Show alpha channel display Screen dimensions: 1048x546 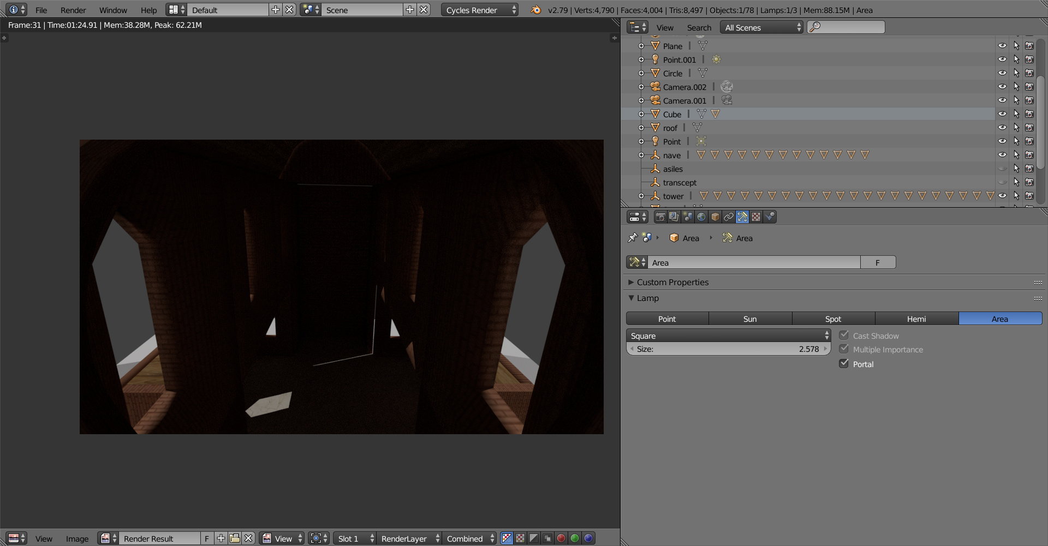point(534,538)
